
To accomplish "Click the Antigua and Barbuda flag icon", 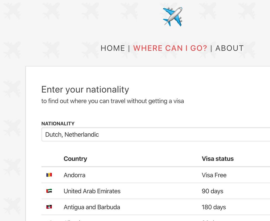I will (x=49, y=207).
